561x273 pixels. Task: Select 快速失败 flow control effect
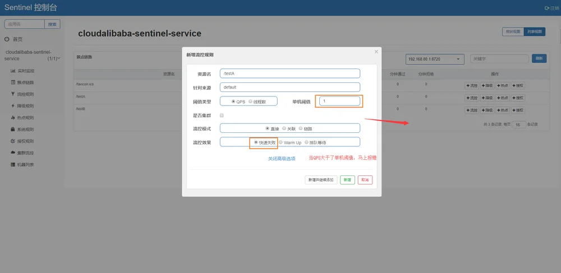coord(256,142)
